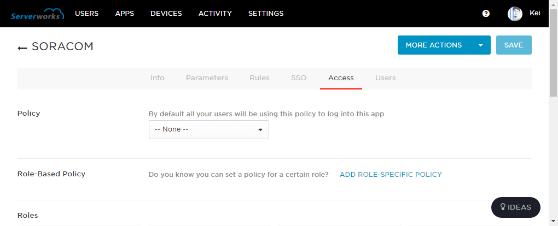Switch to the Info tab
This screenshot has height=226, width=558.
coord(158,78)
